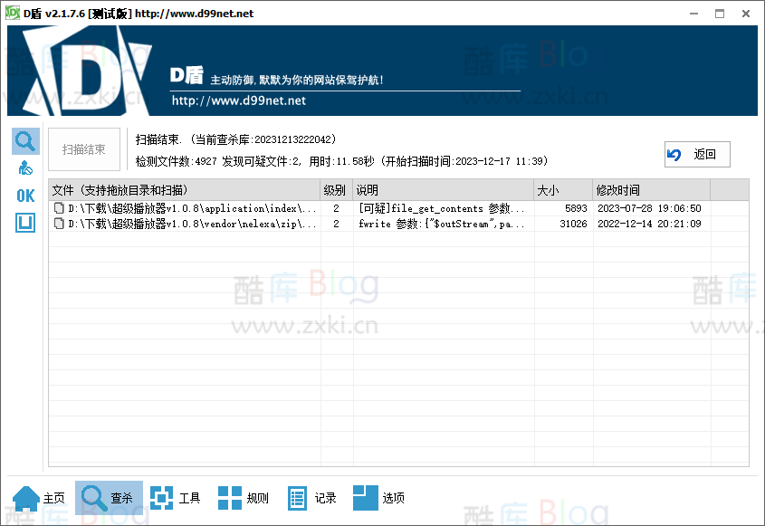Image resolution: width=765 pixels, height=526 pixels.
Task: Click the quarantine box icon in left sidebar
Action: click(x=24, y=223)
